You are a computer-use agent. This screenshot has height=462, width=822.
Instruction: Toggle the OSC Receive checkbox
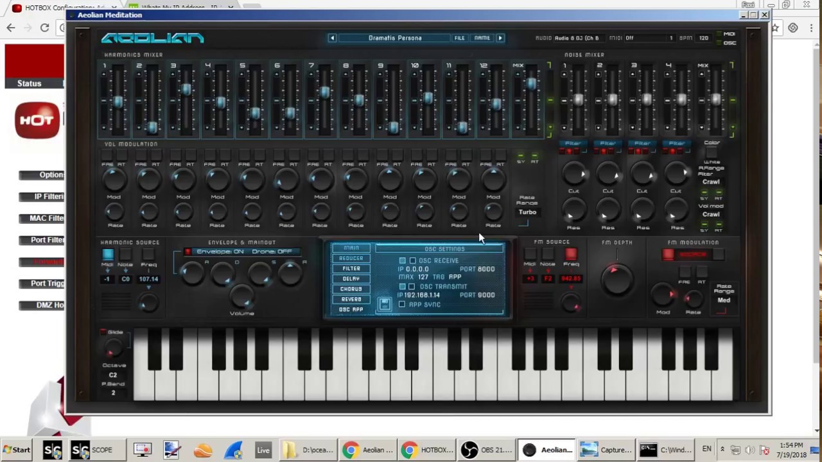tap(413, 261)
